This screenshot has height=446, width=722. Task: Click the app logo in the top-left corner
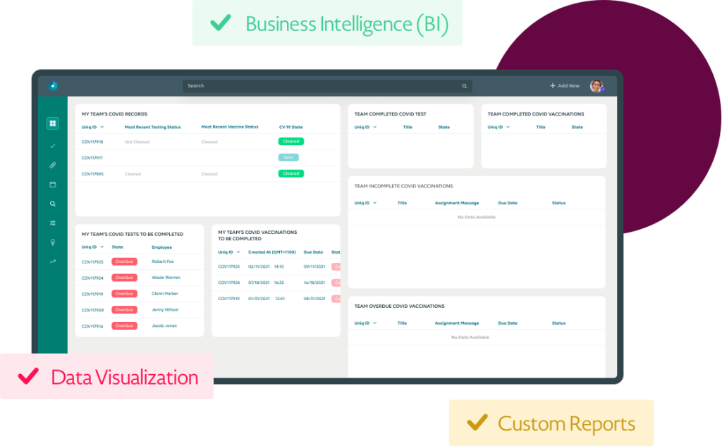coord(51,85)
